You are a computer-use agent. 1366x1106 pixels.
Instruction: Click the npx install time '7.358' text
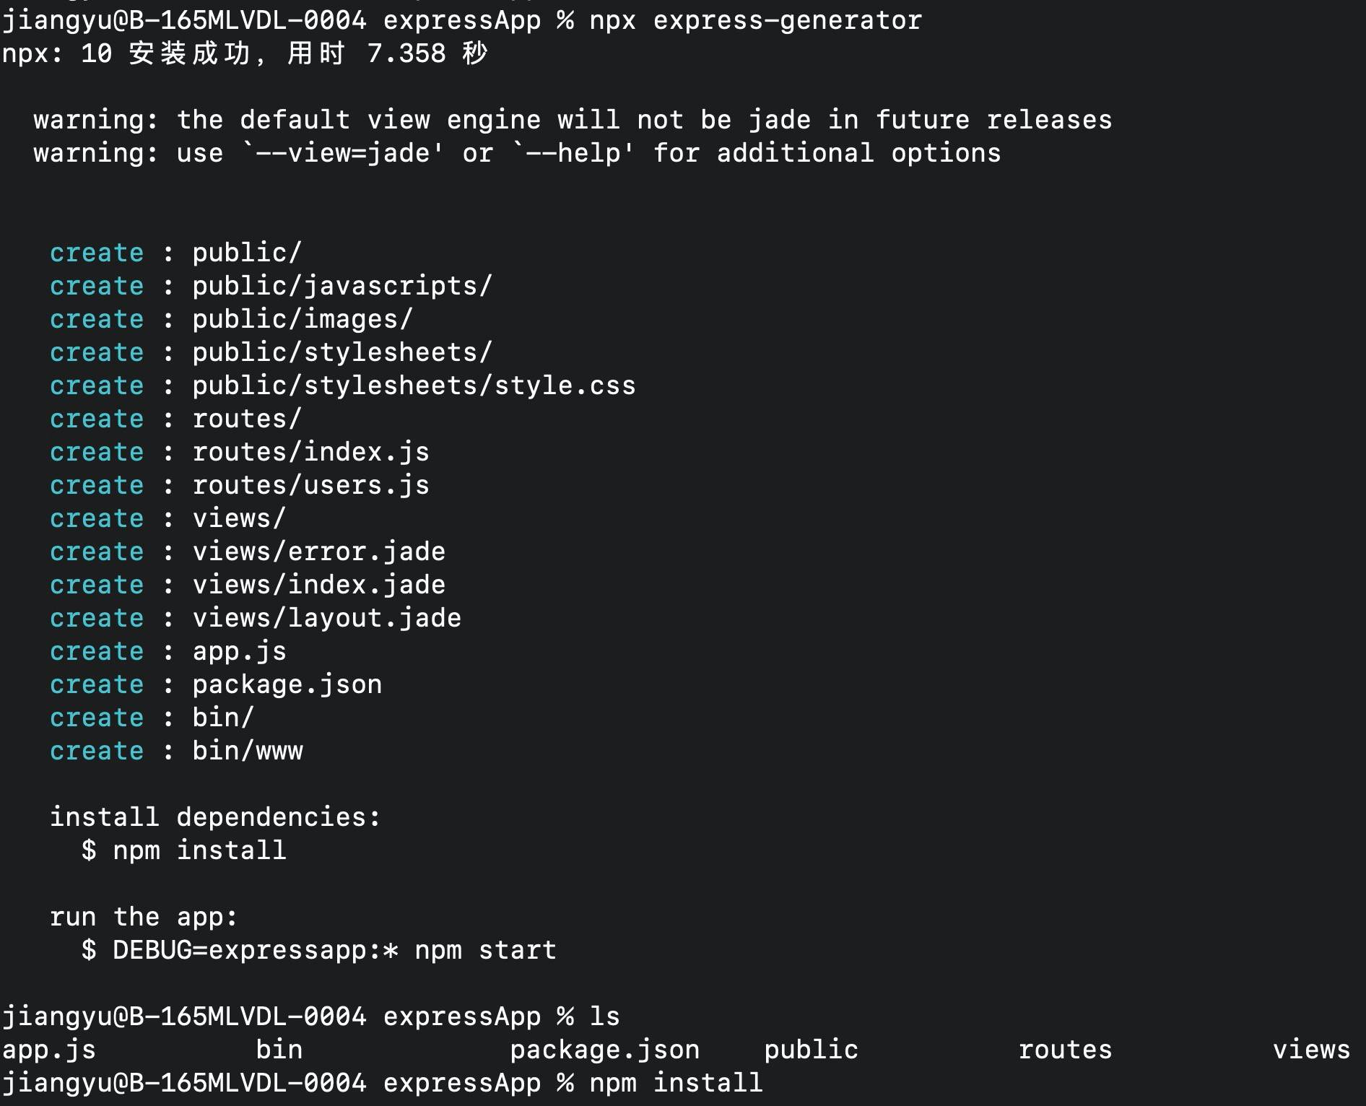(406, 53)
